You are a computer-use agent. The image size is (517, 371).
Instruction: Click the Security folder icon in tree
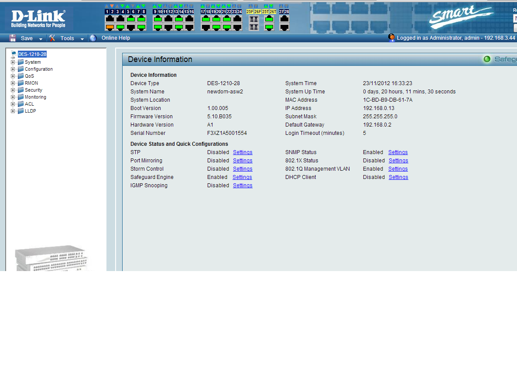21,90
